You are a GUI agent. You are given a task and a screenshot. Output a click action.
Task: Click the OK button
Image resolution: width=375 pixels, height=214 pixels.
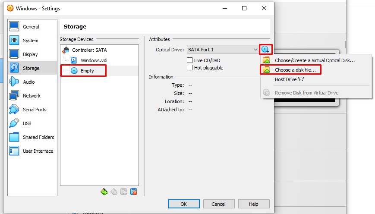click(x=184, y=204)
